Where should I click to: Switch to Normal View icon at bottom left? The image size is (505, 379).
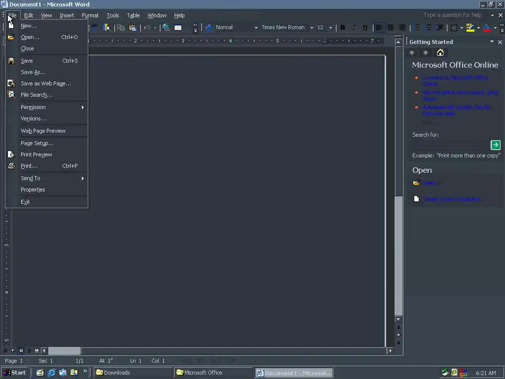(5, 350)
